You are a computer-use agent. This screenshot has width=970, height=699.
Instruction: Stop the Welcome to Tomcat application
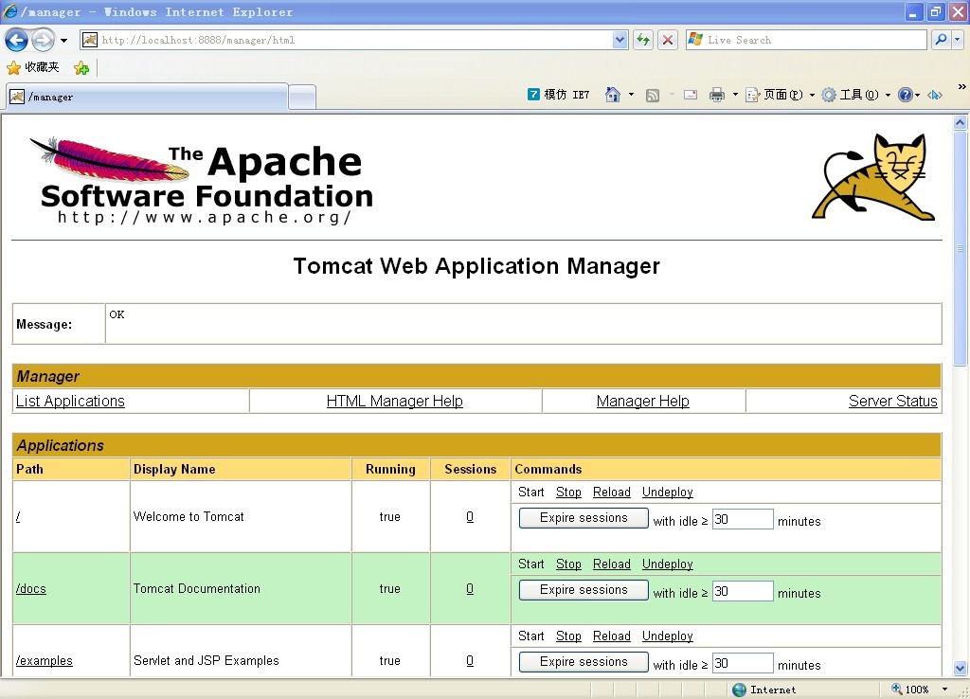coord(568,492)
